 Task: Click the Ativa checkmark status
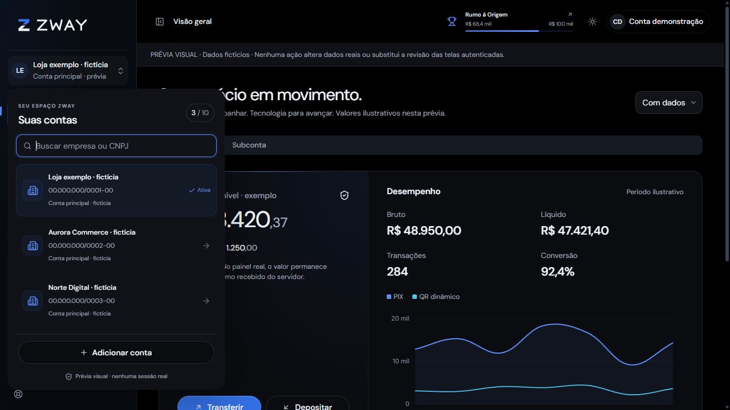pyautogui.click(x=200, y=190)
